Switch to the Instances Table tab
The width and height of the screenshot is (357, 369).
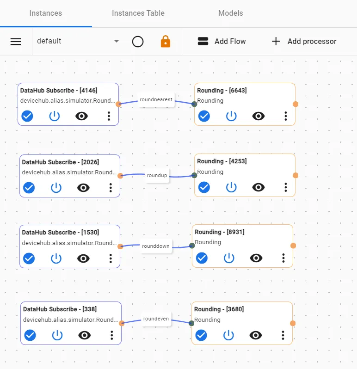138,13
